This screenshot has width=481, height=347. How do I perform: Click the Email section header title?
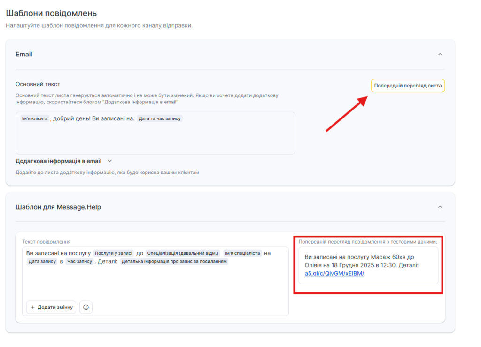click(24, 54)
